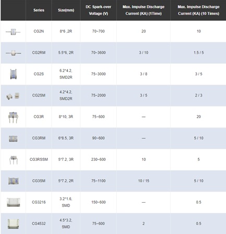The width and height of the screenshot is (226, 234).
Task: Click the CG2N product thumbnail image
Action: point(13,32)
